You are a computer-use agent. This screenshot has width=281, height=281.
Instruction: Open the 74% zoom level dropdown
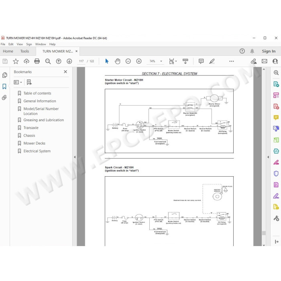pyautogui.click(x=161, y=61)
